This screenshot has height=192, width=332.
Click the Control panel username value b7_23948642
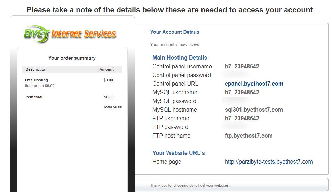[x=242, y=67]
